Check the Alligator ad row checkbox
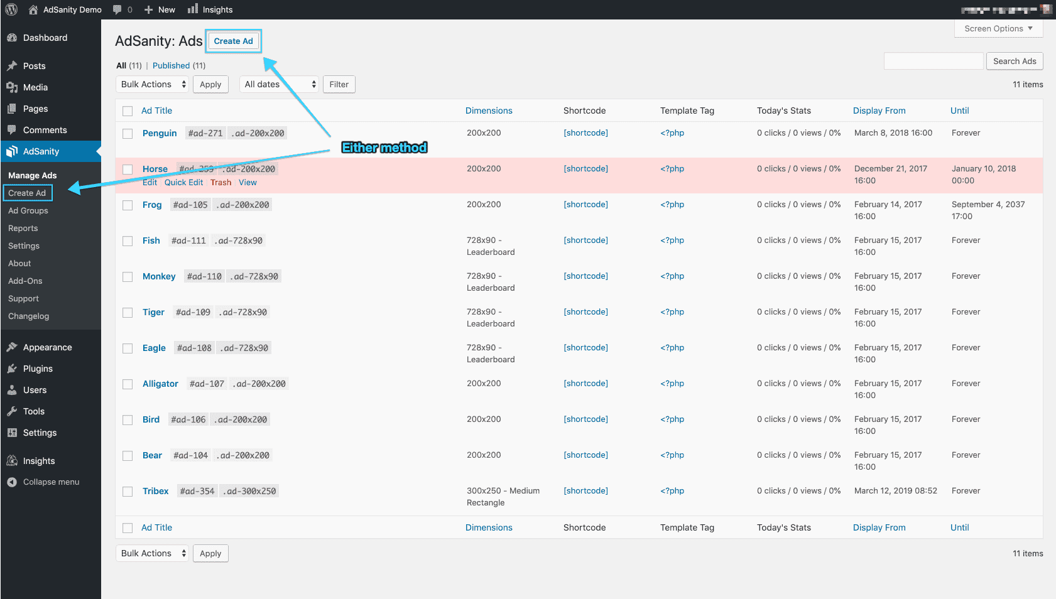This screenshot has height=599, width=1056. pyautogui.click(x=128, y=384)
